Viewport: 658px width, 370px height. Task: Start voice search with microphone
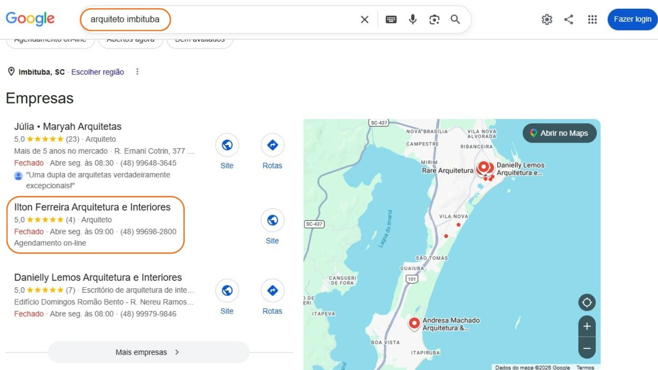[413, 20]
